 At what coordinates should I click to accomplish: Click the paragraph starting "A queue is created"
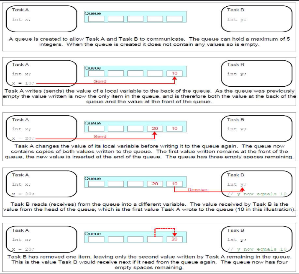pyautogui.click(x=149, y=41)
